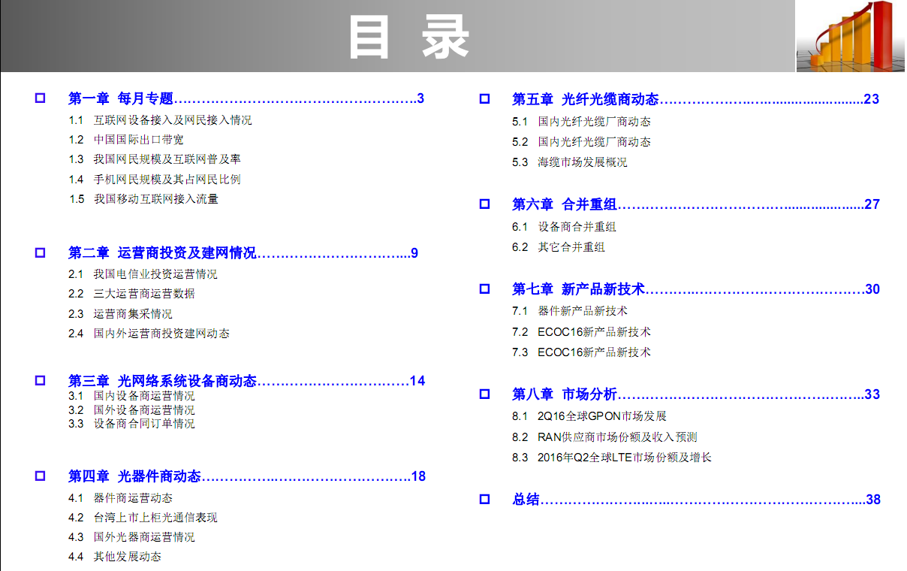Click the square bullet beside 第五章 光纤光缆商动态
This screenshot has width=907, height=571.
point(484,99)
